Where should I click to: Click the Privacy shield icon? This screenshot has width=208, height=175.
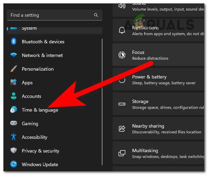(14, 150)
